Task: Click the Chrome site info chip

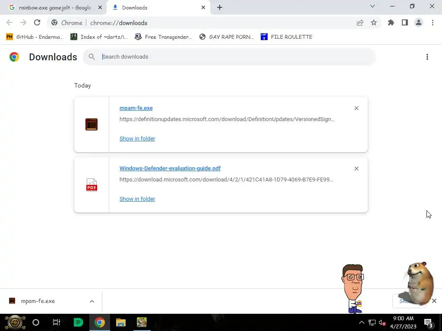Action: pos(67,23)
